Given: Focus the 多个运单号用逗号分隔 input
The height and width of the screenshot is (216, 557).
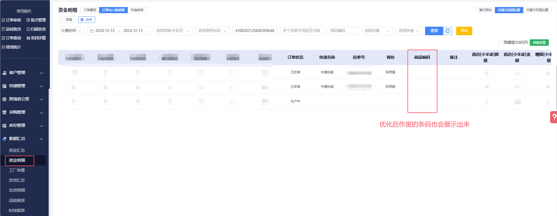Looking at the screenshot, I should tap(302, 31).
